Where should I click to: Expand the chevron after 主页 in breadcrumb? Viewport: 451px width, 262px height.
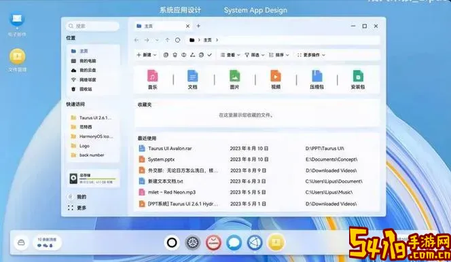coord(217,40)
